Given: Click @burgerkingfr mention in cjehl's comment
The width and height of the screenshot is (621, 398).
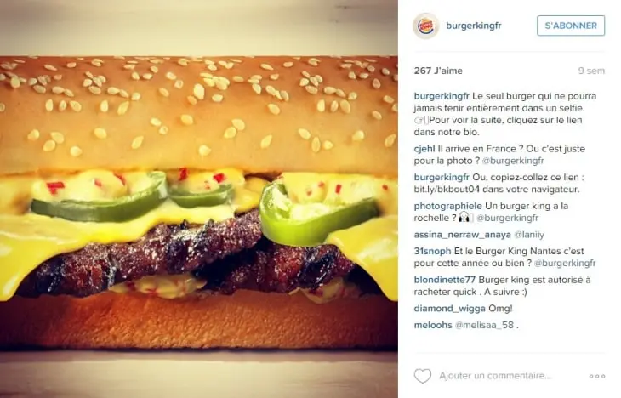Looking at the screenshot, I should tap(513, 161).
